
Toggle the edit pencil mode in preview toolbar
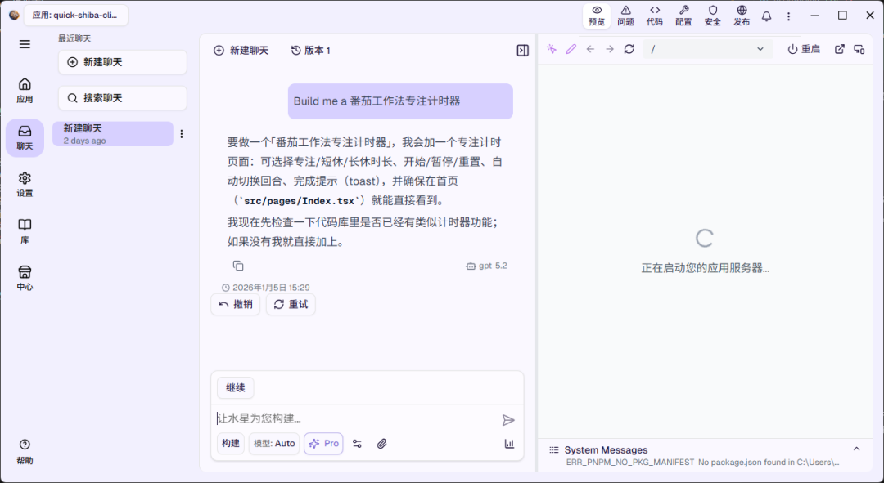[x=571, y=49]
